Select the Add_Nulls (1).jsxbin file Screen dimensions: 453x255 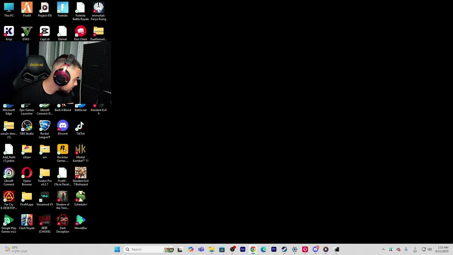click(9, 153)
